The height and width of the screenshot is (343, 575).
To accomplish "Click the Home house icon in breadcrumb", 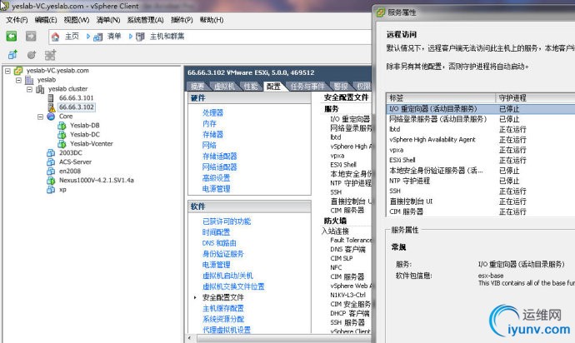I will [55, 37].
